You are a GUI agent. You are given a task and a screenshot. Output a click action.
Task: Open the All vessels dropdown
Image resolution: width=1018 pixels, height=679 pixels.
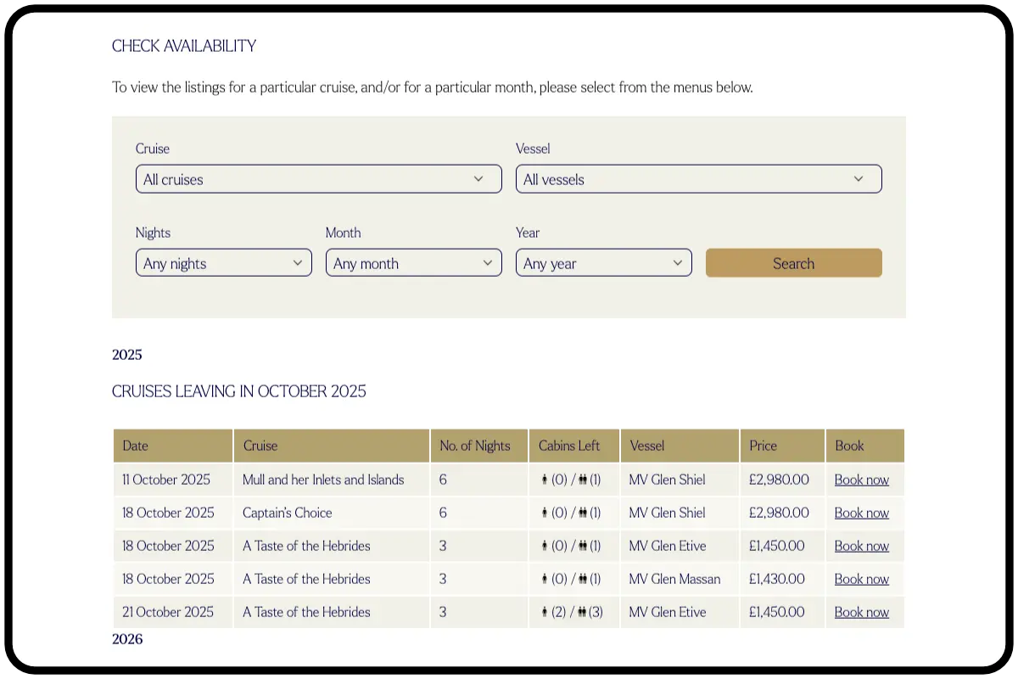pos(698,178)
